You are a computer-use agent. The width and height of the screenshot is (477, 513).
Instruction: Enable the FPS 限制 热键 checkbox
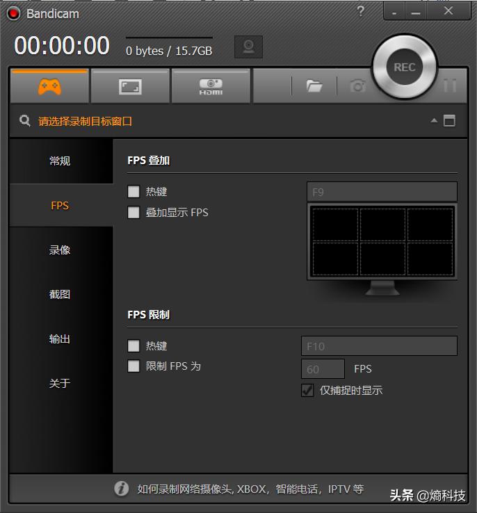pos(134,345)
